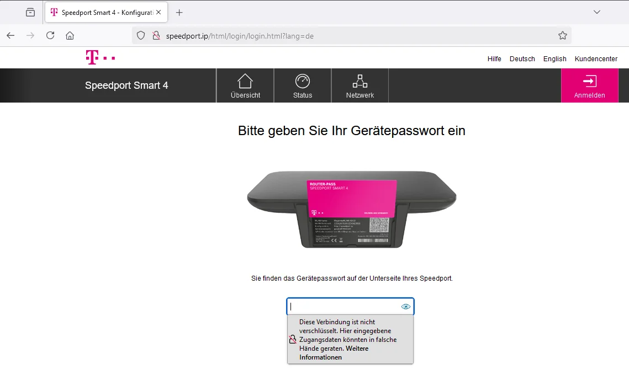629x386 pixels.
Task: Open the Hilfe link
Action: (494, 59)
